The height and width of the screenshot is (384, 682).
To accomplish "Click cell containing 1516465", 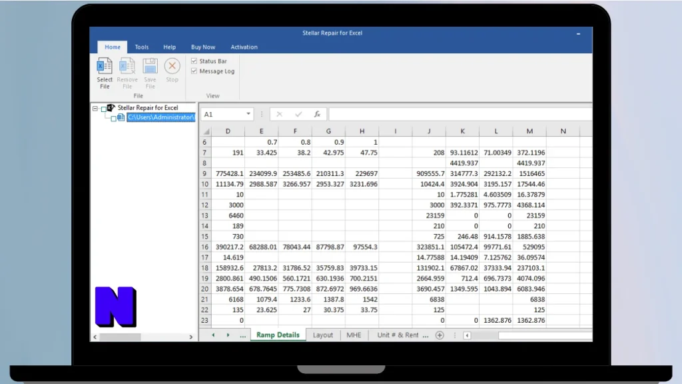I will point(529,173).
